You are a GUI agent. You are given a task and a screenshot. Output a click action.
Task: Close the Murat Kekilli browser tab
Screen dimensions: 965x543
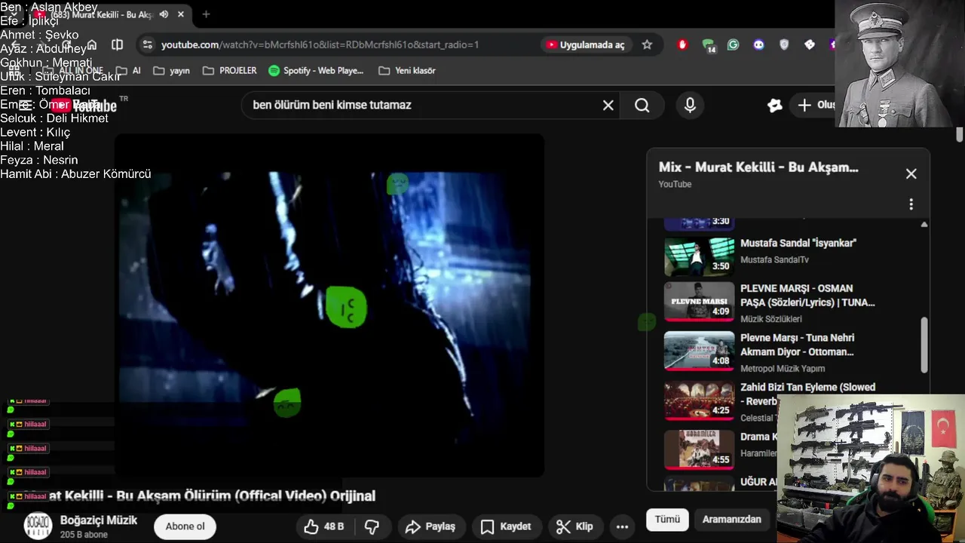click(181, 14)
